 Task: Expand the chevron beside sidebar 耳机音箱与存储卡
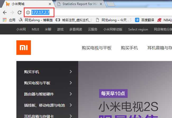click(71, 116)
